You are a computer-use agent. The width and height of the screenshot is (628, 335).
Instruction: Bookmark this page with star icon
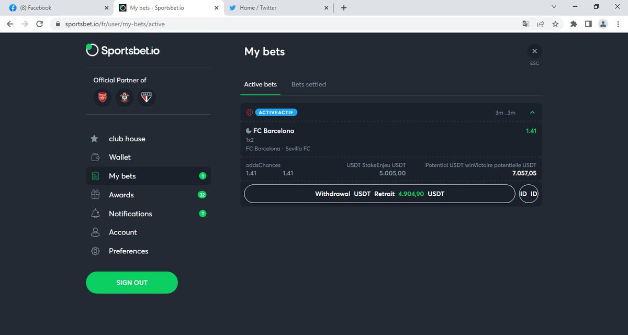[555, 24]
